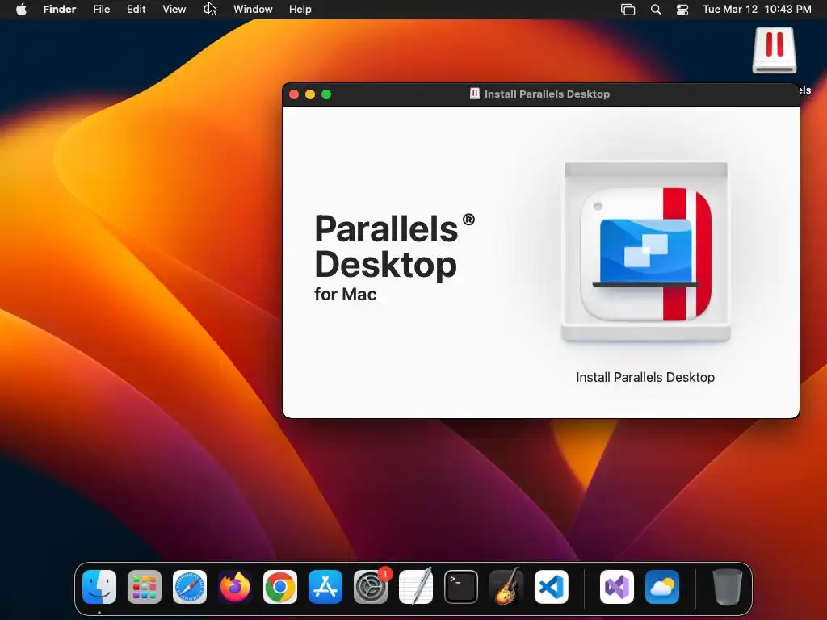Minimize the Install Parallels Desktop window
This screenshot has height=620, width=827.
(310, 94)
